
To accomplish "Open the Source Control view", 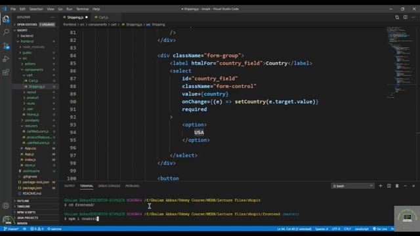I will pyautogui.click(x=6, y=46).
